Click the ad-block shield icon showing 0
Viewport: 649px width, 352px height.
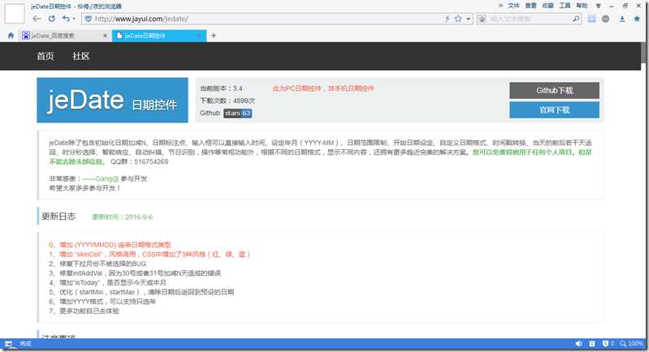(x=608, y=344)
